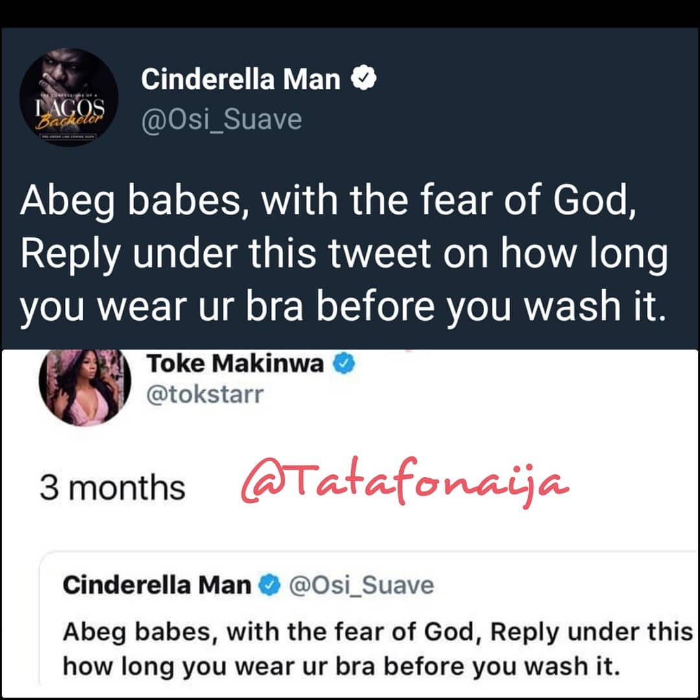Open the Toke Makinwa display name

[235, 364]
